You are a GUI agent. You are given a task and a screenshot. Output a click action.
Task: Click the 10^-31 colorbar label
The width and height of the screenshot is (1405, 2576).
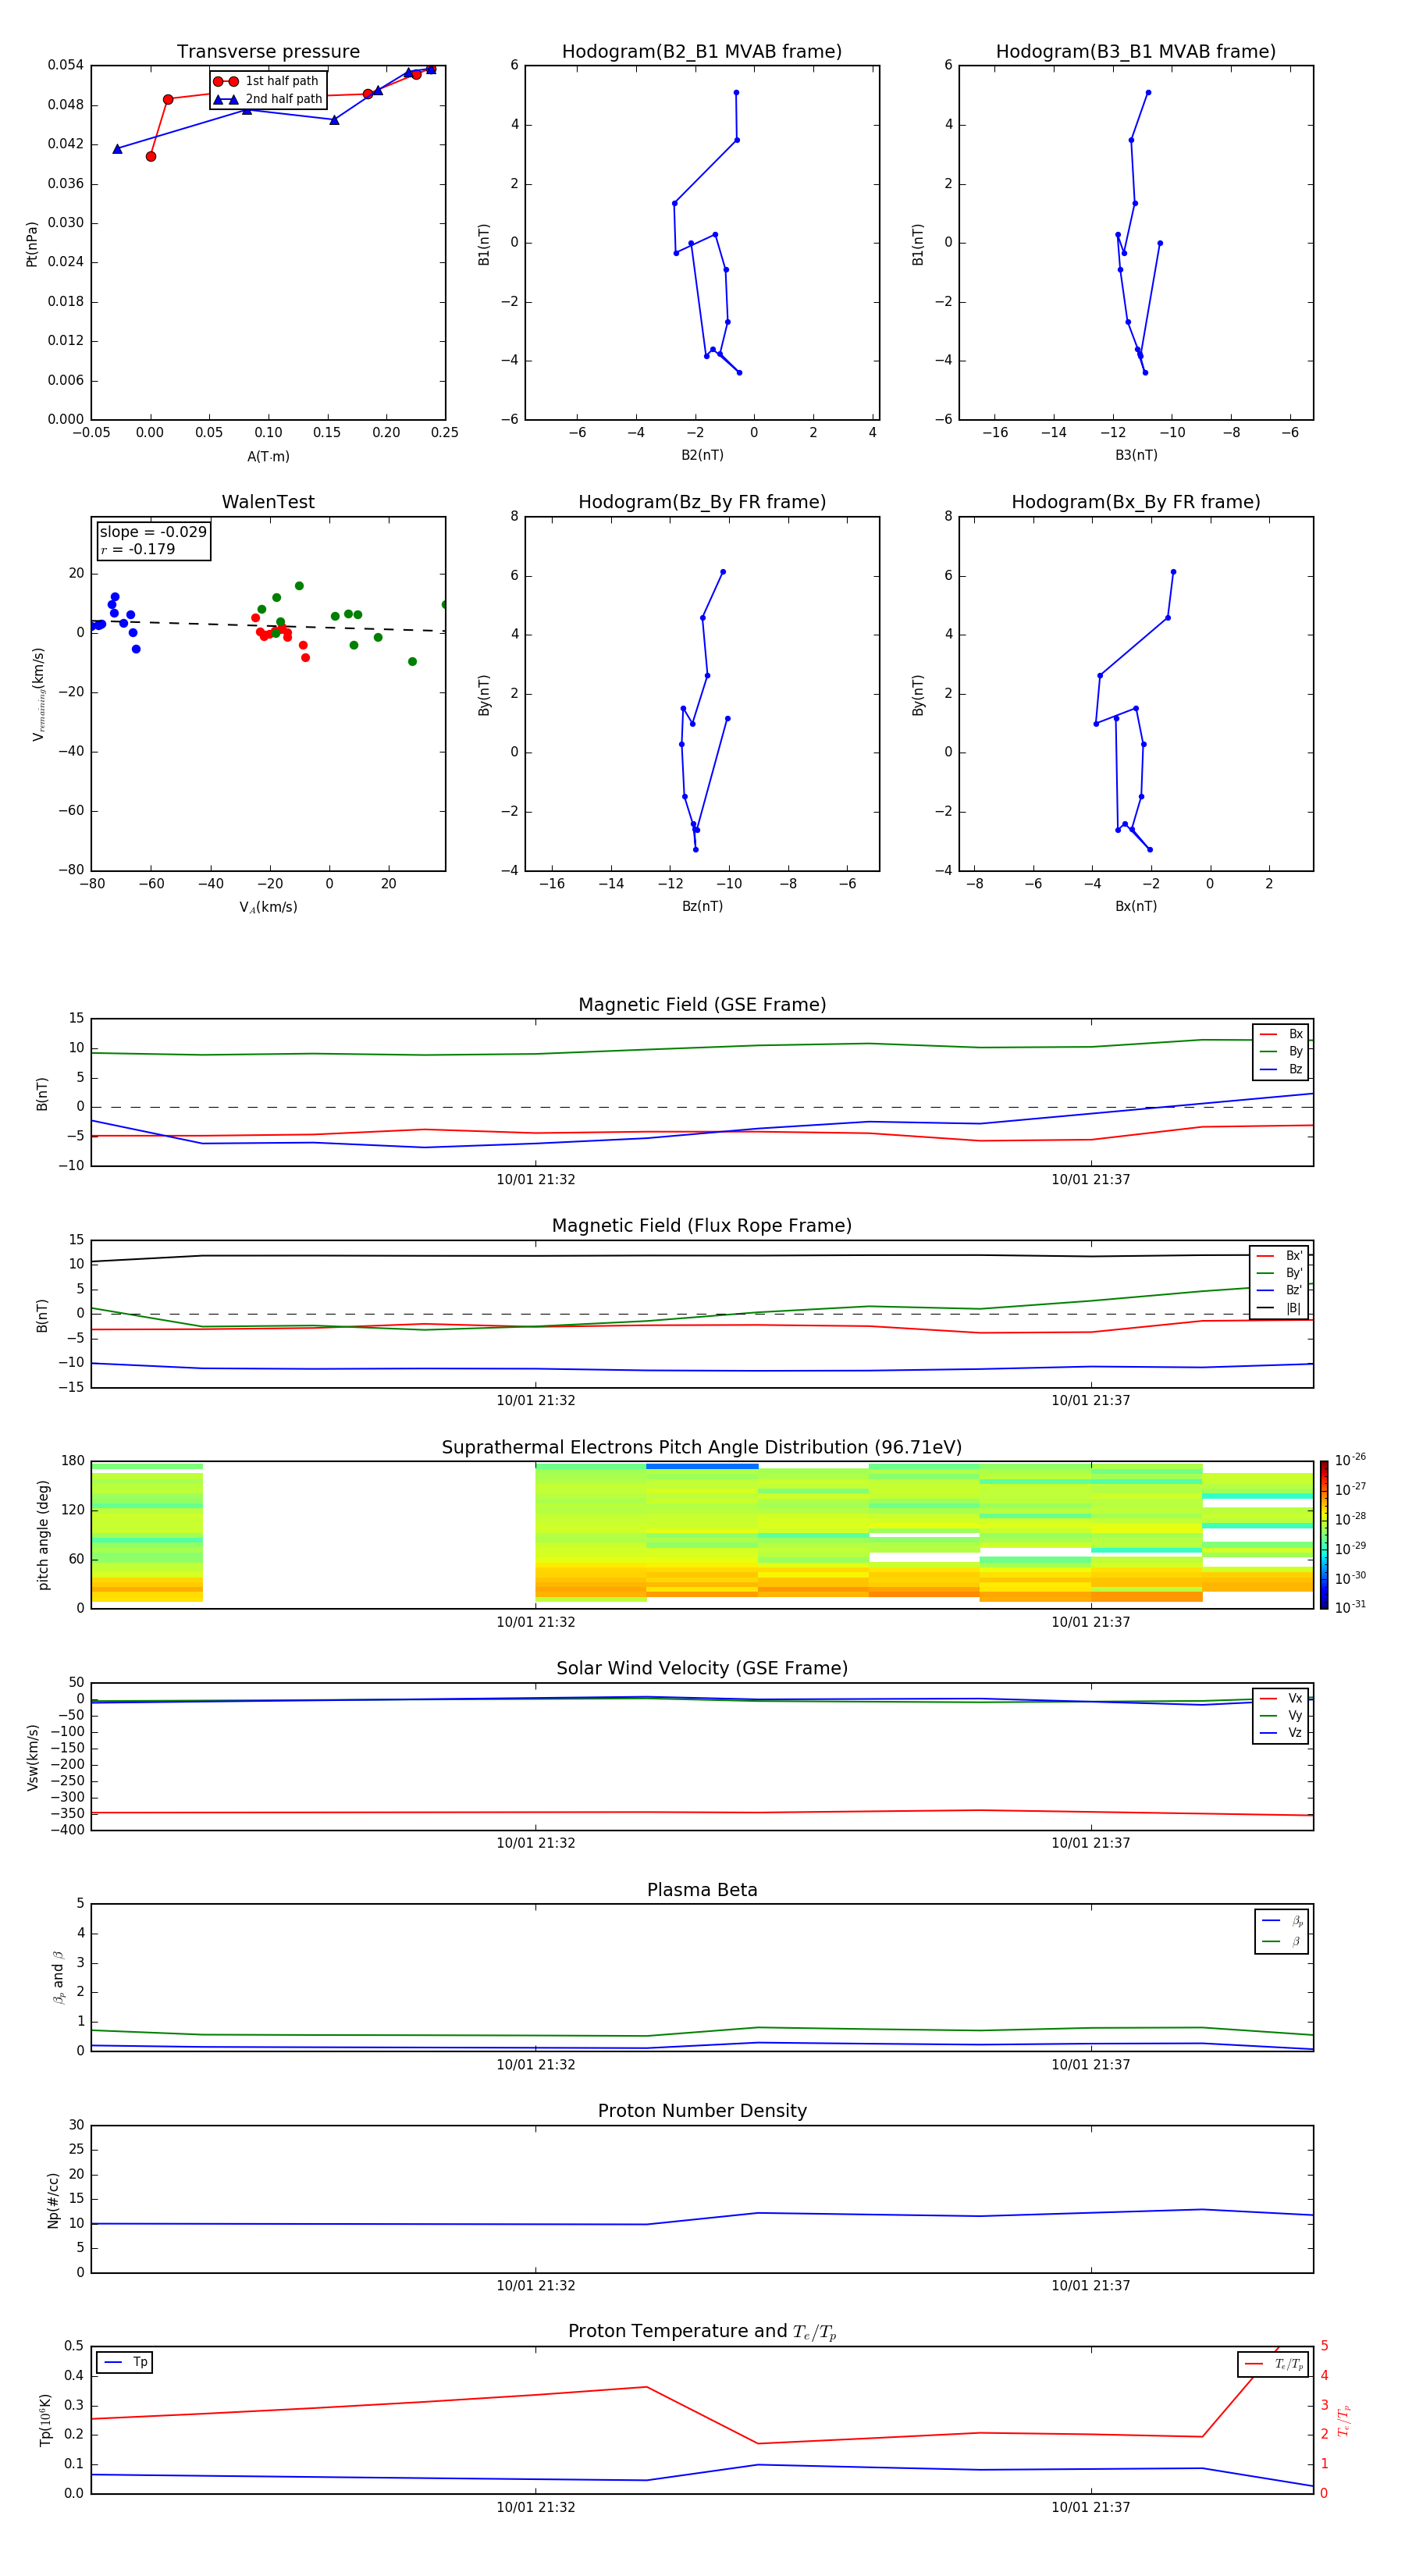pyautogui.click(x=1349, y=1607)
